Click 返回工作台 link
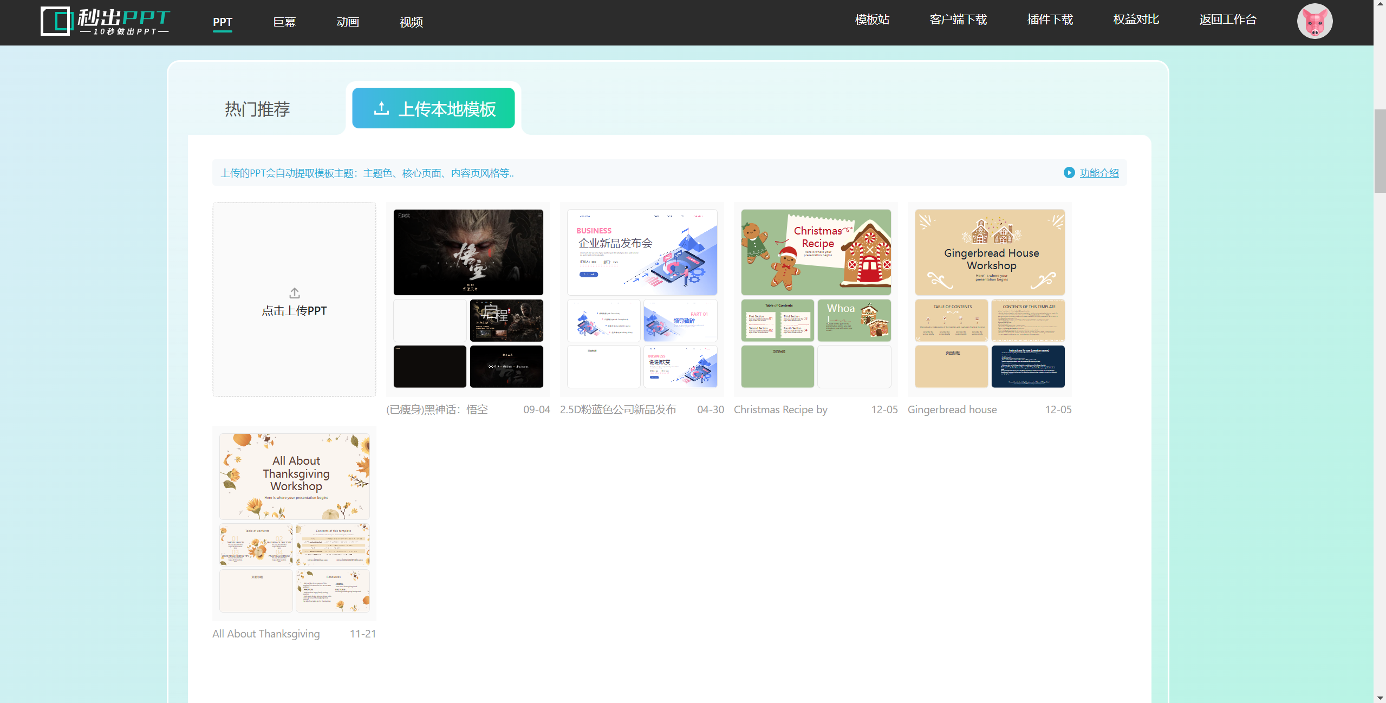Screen dimensions: 1386x703 click(1228, 19)
